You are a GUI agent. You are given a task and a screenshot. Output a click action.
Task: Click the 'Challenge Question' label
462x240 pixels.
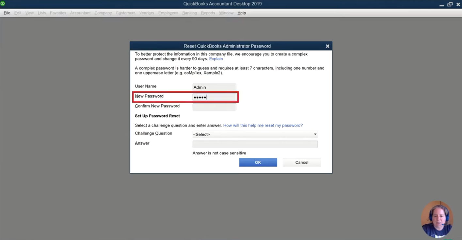tap(153, 133)
